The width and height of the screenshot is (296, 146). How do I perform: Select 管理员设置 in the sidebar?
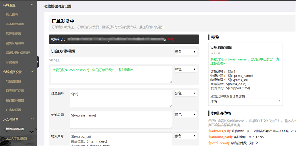(x=14, y=34)
